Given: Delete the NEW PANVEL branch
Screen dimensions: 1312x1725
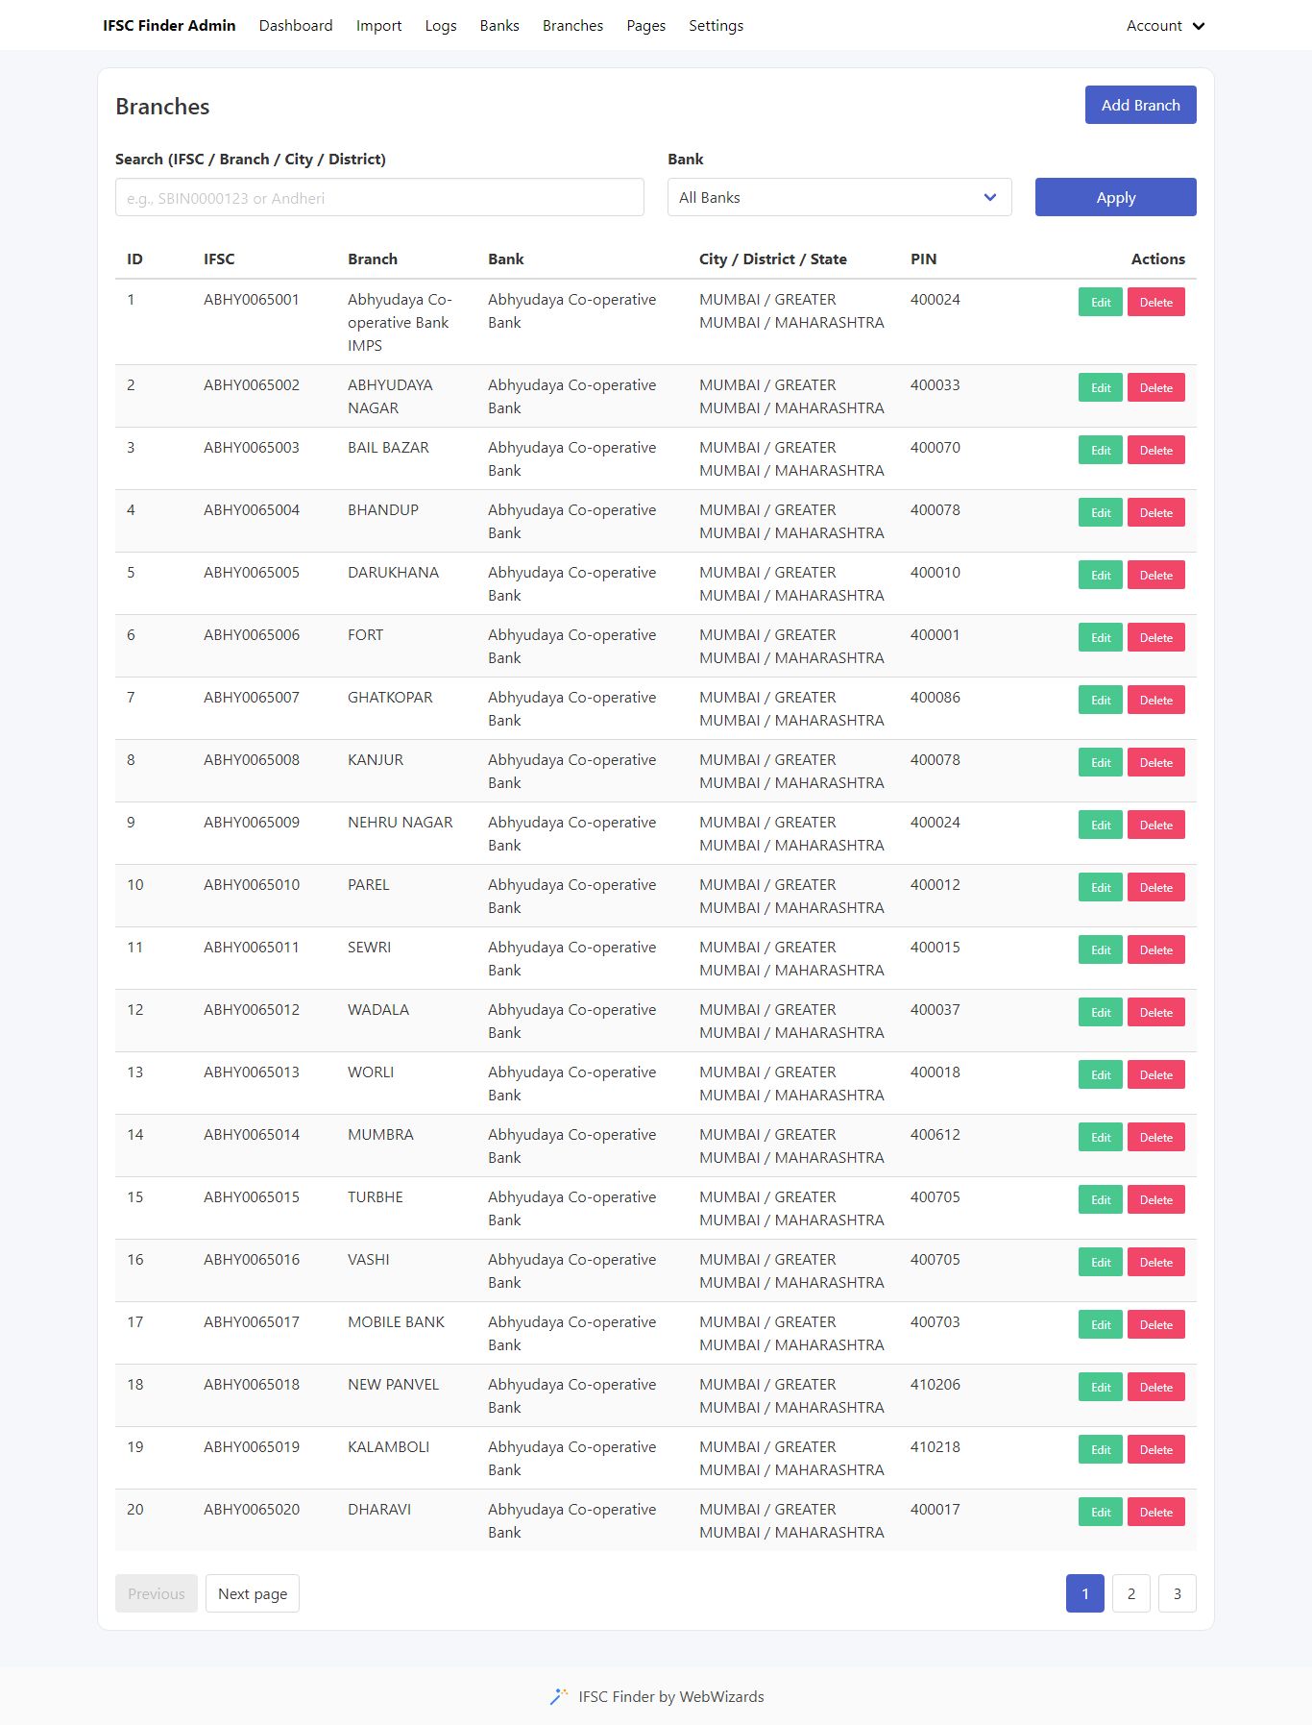Looking at the screenshot, I should tap(1155, 1388).
